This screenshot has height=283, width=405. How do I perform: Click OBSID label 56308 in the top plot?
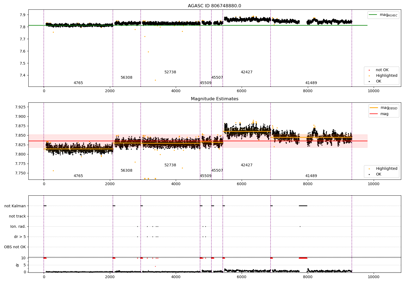pyautogui.click(x=126, y=77)
